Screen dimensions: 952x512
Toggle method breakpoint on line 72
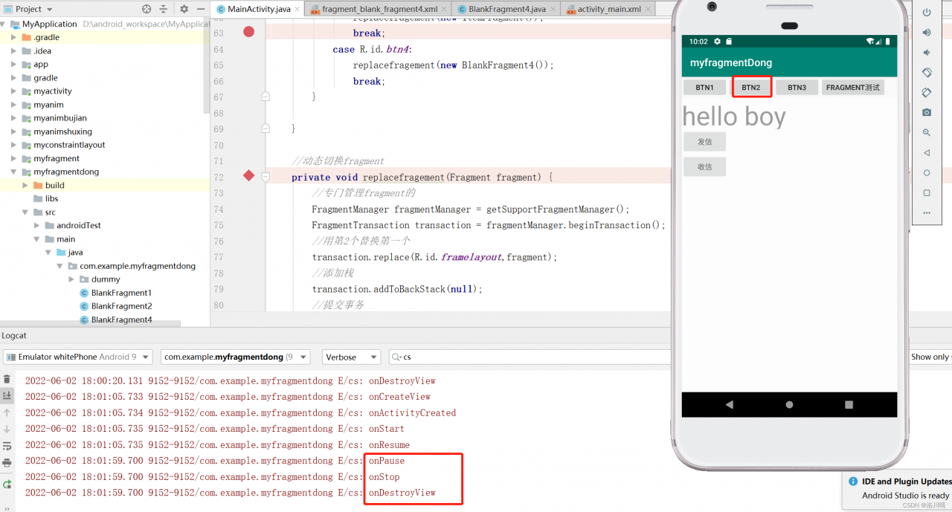pyautogui.click(x=248, y=176)
